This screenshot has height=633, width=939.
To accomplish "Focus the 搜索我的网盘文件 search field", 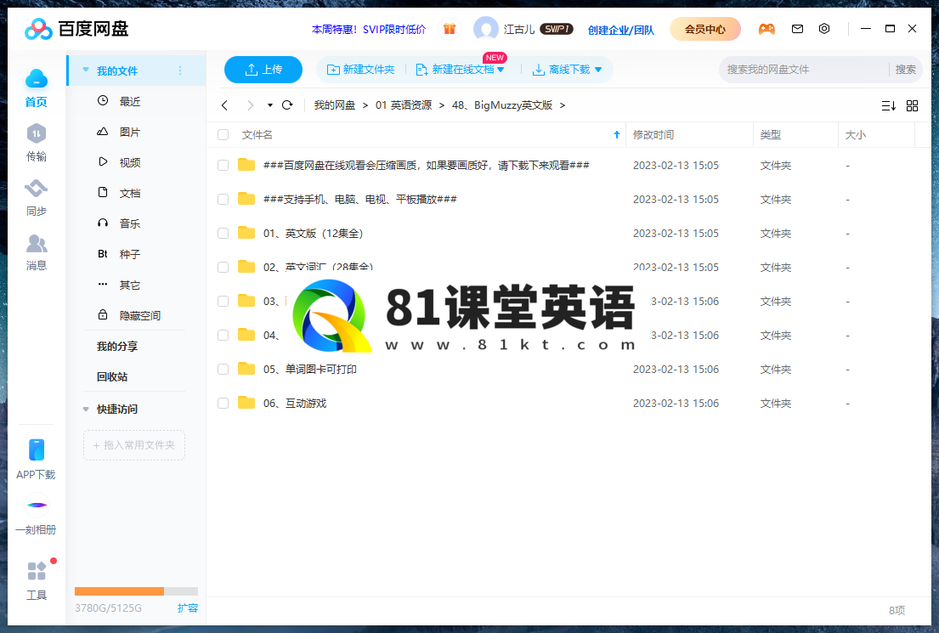I will (x=805, y=70).
